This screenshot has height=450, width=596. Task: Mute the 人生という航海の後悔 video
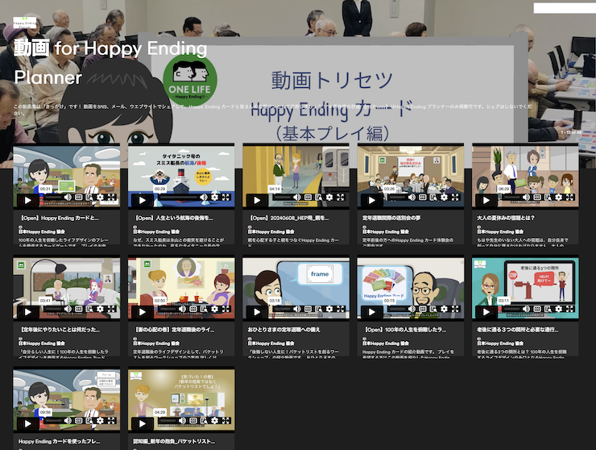click(204, 197)
